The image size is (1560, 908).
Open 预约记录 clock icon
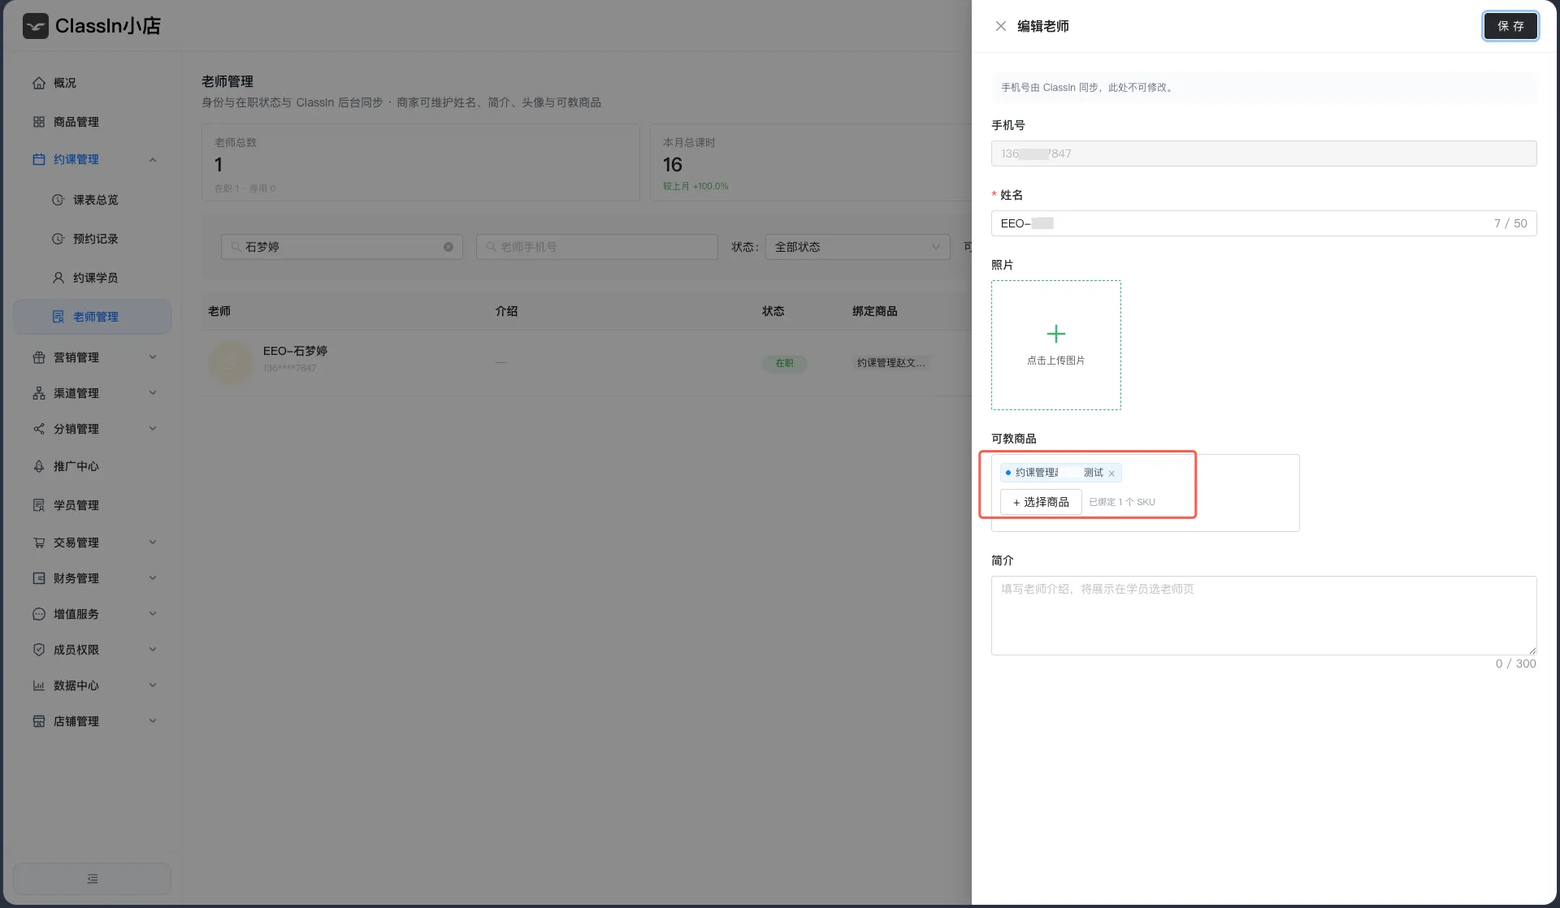[58, 239]
